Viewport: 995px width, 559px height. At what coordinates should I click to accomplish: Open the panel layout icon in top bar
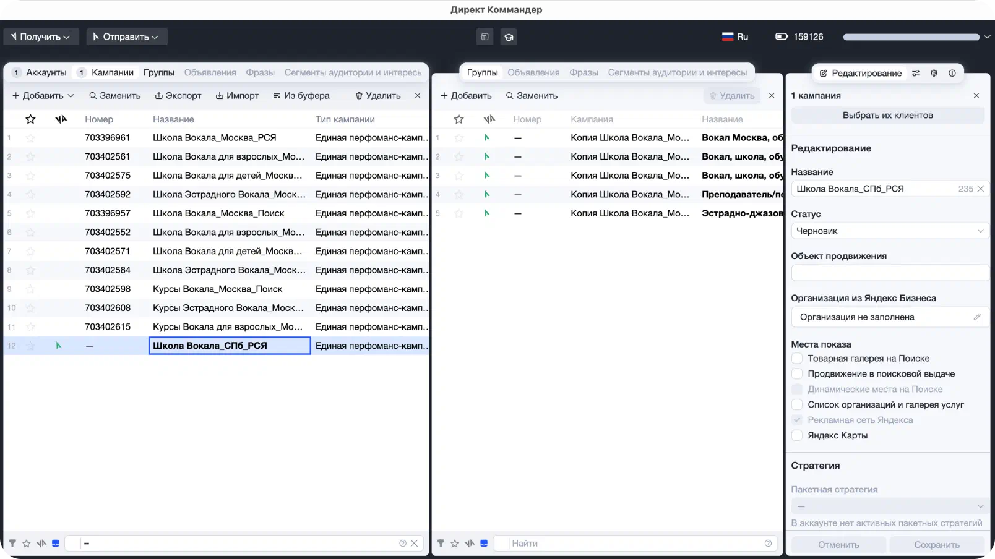485,36
